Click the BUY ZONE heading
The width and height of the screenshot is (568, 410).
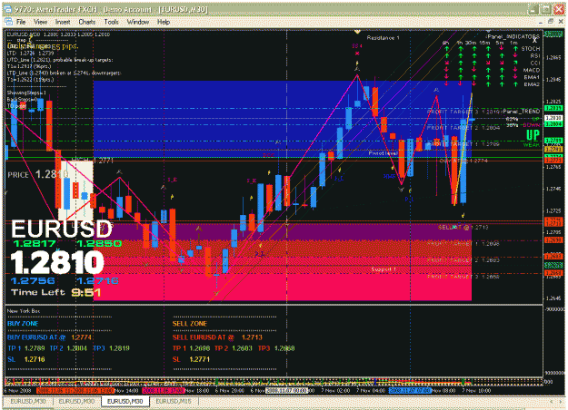click(x=23, y=324)
